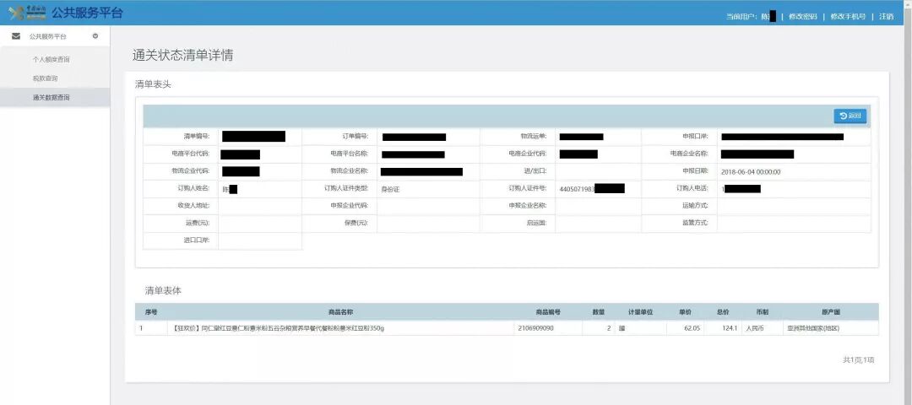
Task: Click the 人民币 currency cell
Action: click(756, 328)
